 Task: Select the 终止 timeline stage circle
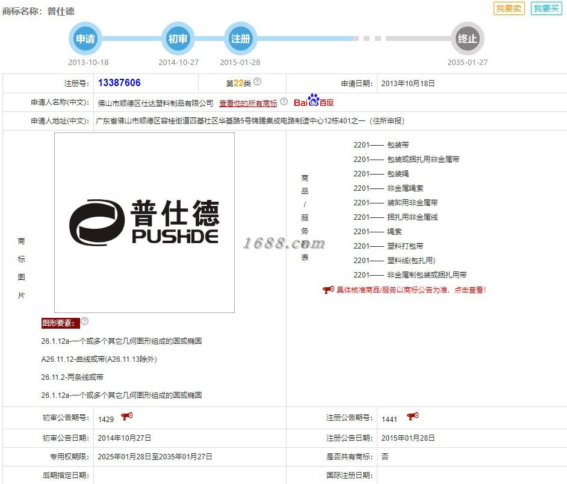[468, 39]
